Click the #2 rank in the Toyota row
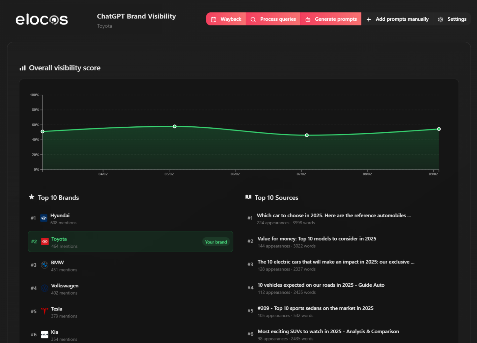Viewport: 477px width, 343px height. pos(34,241)
